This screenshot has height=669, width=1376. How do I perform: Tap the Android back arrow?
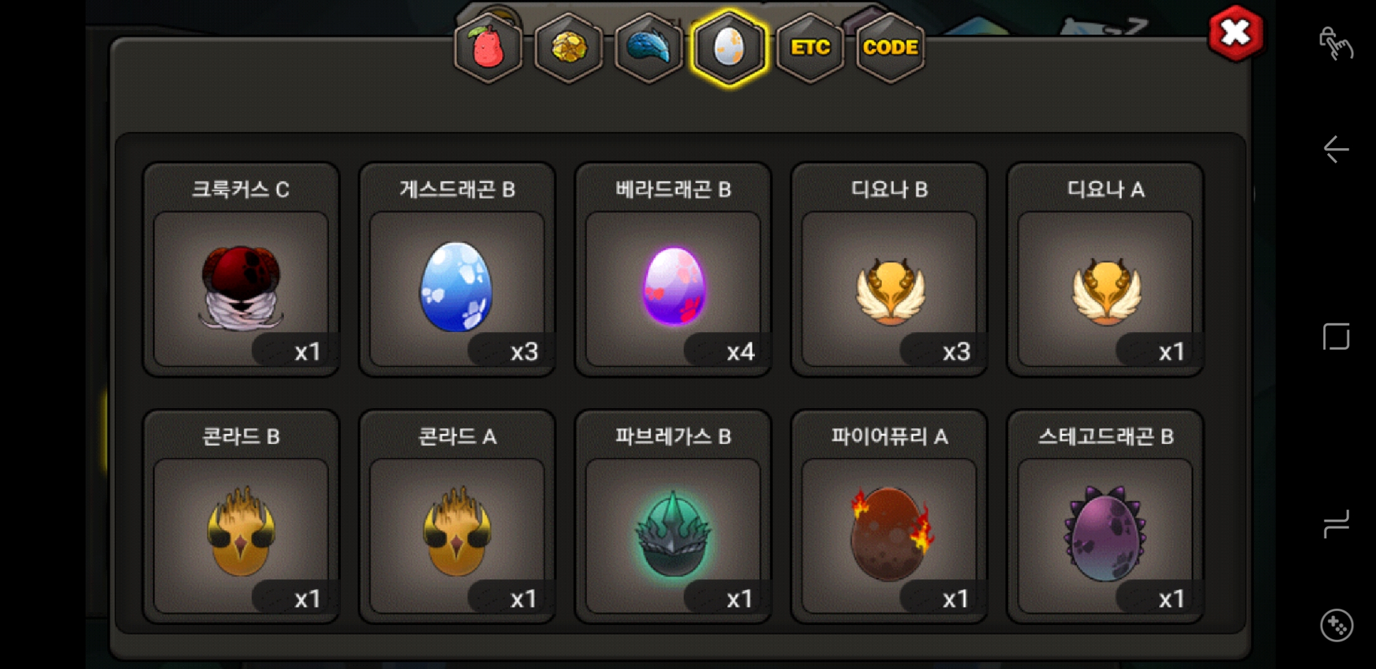pos(1336,149)
